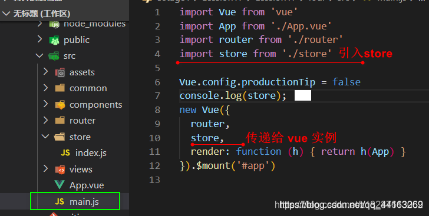Click productionTip in Vue.config line
The height and width of the screenshot is (216, 429).
point(279,82)
